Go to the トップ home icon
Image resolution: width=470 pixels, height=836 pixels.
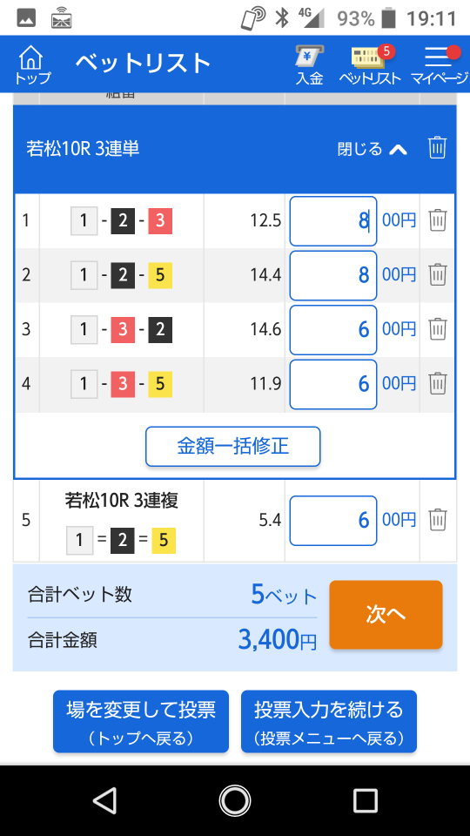[32, 64]
